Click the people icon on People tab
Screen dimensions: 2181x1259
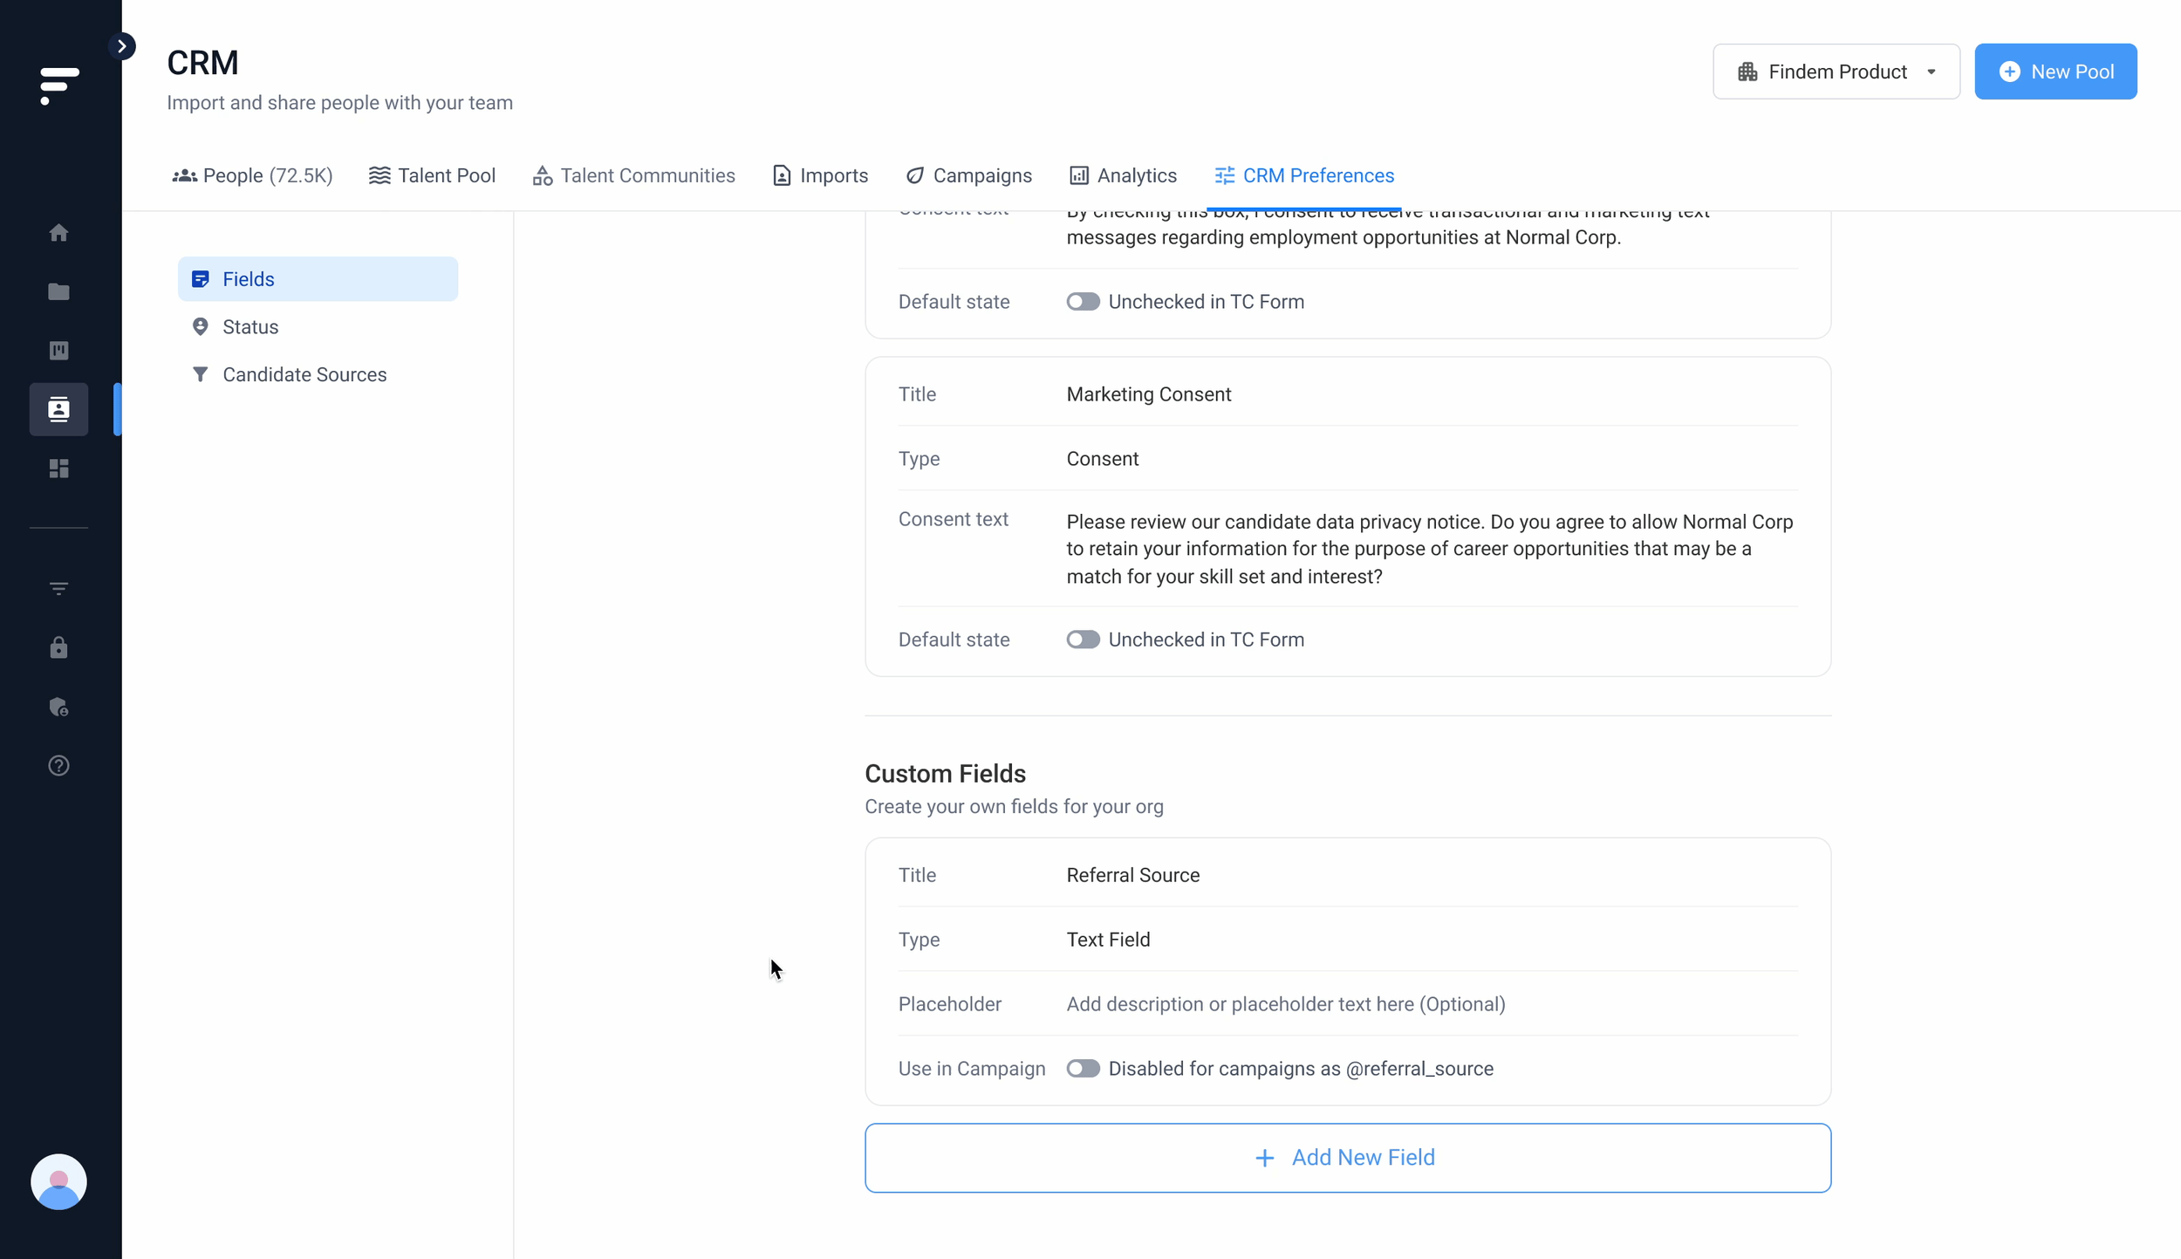(184, 176)
